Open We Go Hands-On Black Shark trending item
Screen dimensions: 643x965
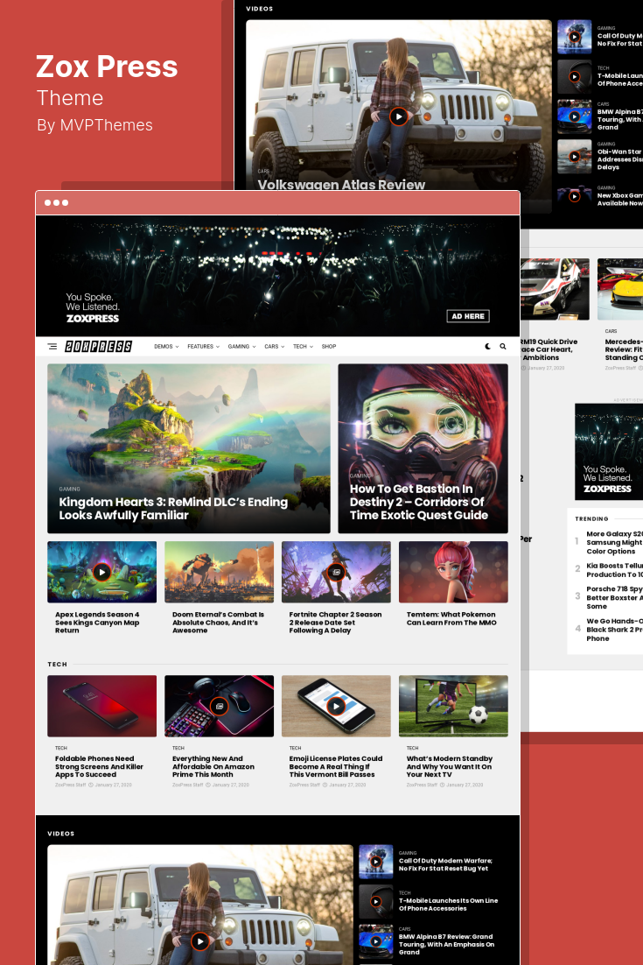(x=614, y=630)
